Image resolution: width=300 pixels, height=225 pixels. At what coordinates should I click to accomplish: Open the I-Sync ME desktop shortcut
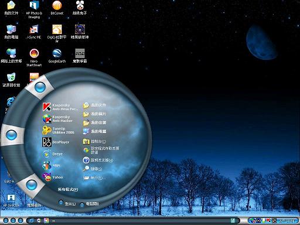click(x=34, y=32)
